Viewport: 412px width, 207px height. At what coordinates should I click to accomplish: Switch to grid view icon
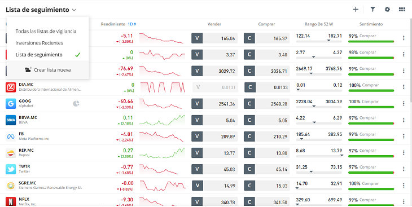click(402, 10)
